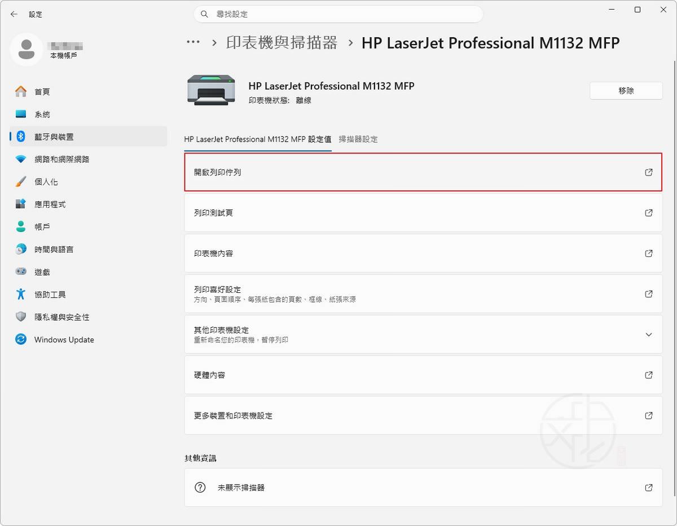Open 隱私權與安全性 in sidebar
The width and height of the screenshot is (677, 526).
pyautogui.click(x=89, y=317)
